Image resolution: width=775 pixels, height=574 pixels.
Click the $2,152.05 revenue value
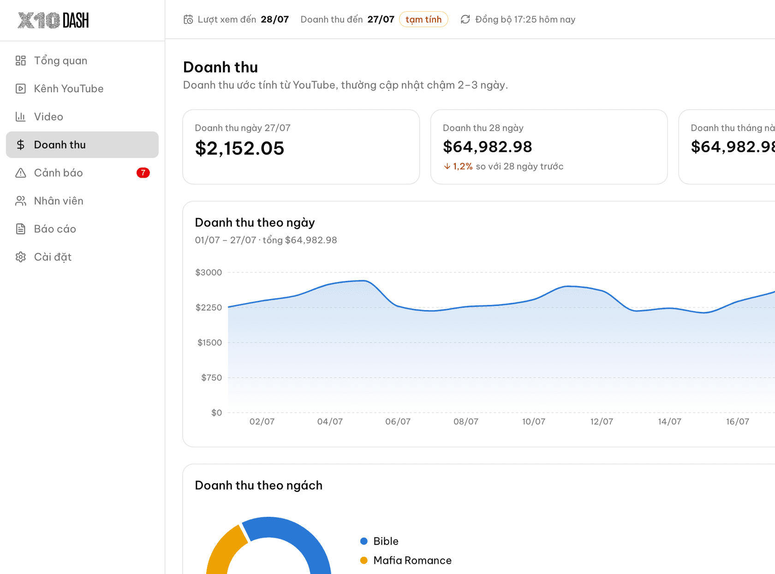pos(239,148)
